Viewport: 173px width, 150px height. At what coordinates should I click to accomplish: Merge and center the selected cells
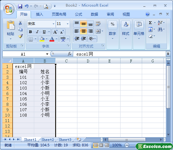coord(98,31)
